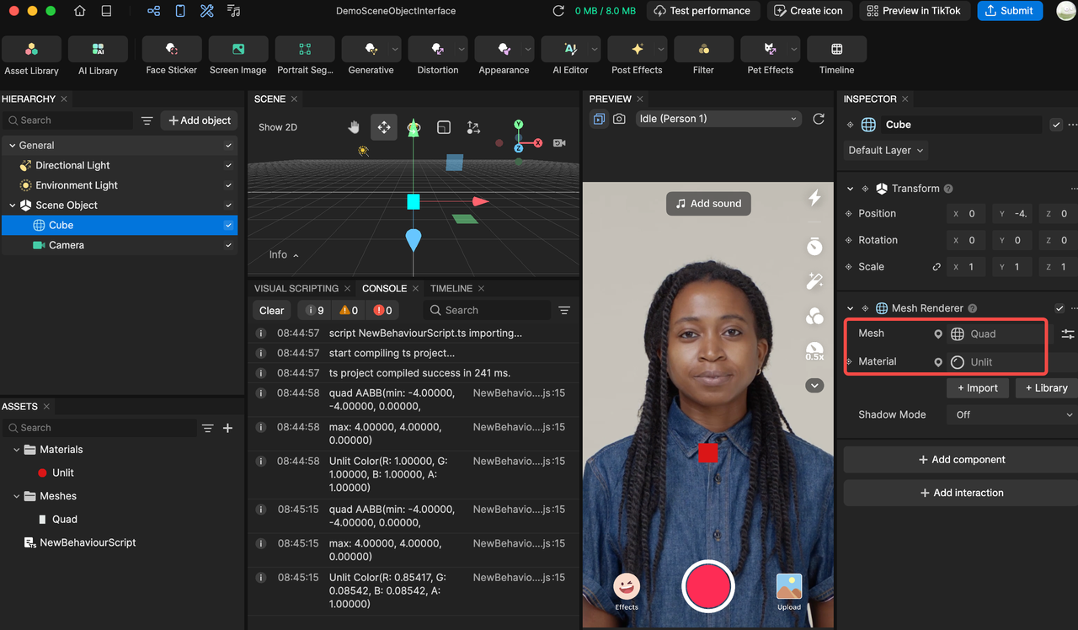1078x630 pixels.
Task: Toggle the flash icon in preview
Action: pyautogui.click(x=814, y=198)
